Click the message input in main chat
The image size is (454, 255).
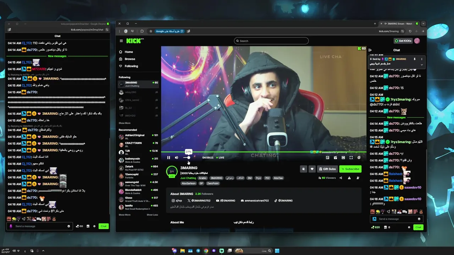[x=396, y=219]
